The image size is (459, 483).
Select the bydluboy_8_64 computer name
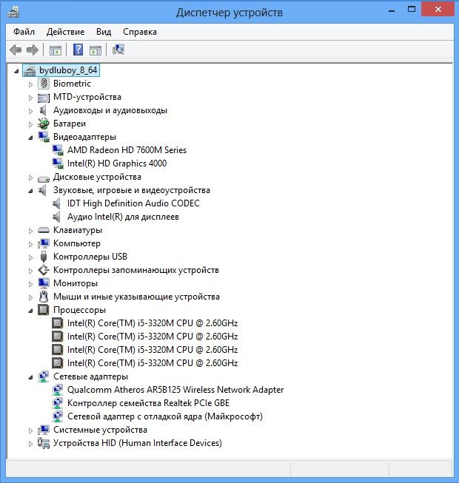point(68,70)
